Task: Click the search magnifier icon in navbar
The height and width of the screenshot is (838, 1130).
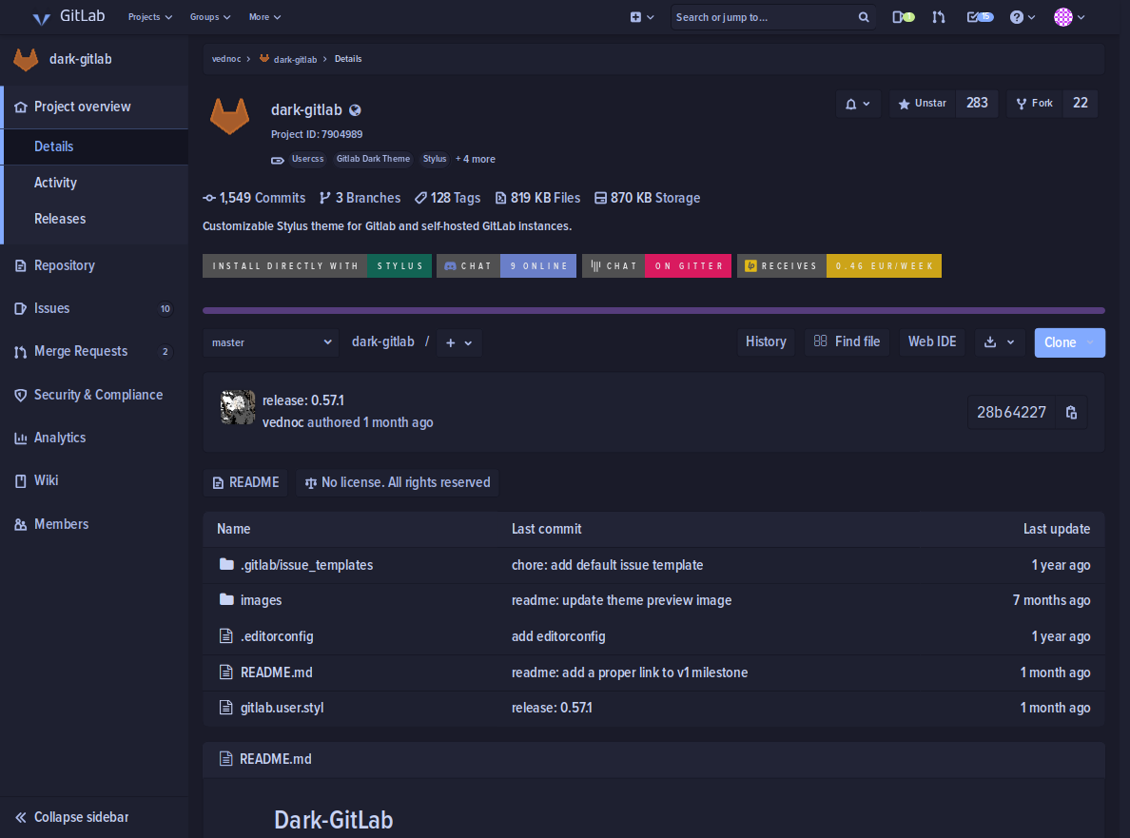Action: point(862,16)
